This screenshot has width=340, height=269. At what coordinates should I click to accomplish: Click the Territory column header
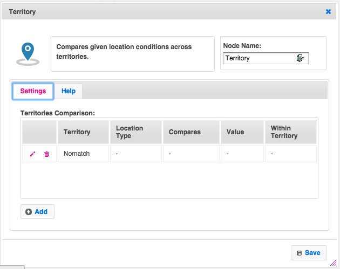(83, 132)
